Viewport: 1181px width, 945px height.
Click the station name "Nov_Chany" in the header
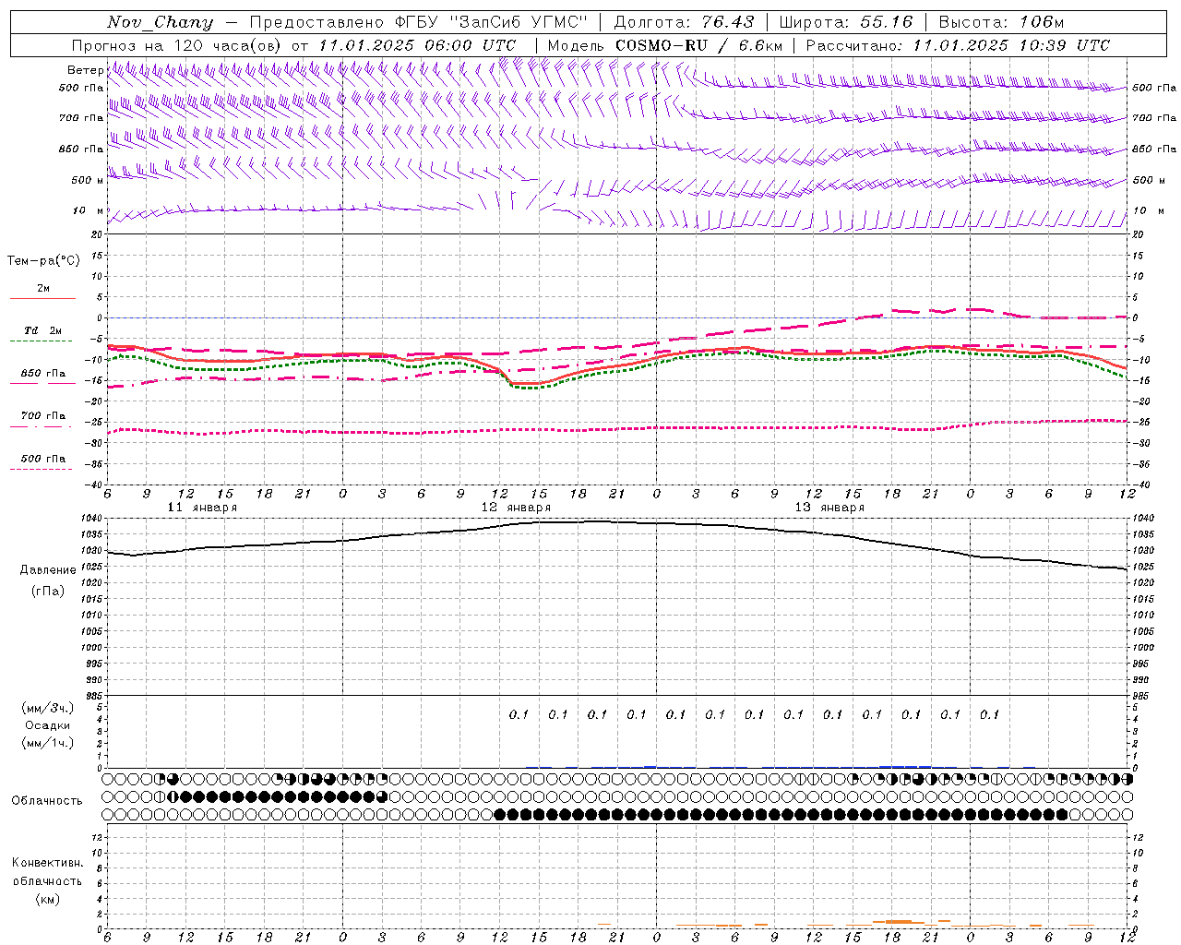click(x=160, y=22)
